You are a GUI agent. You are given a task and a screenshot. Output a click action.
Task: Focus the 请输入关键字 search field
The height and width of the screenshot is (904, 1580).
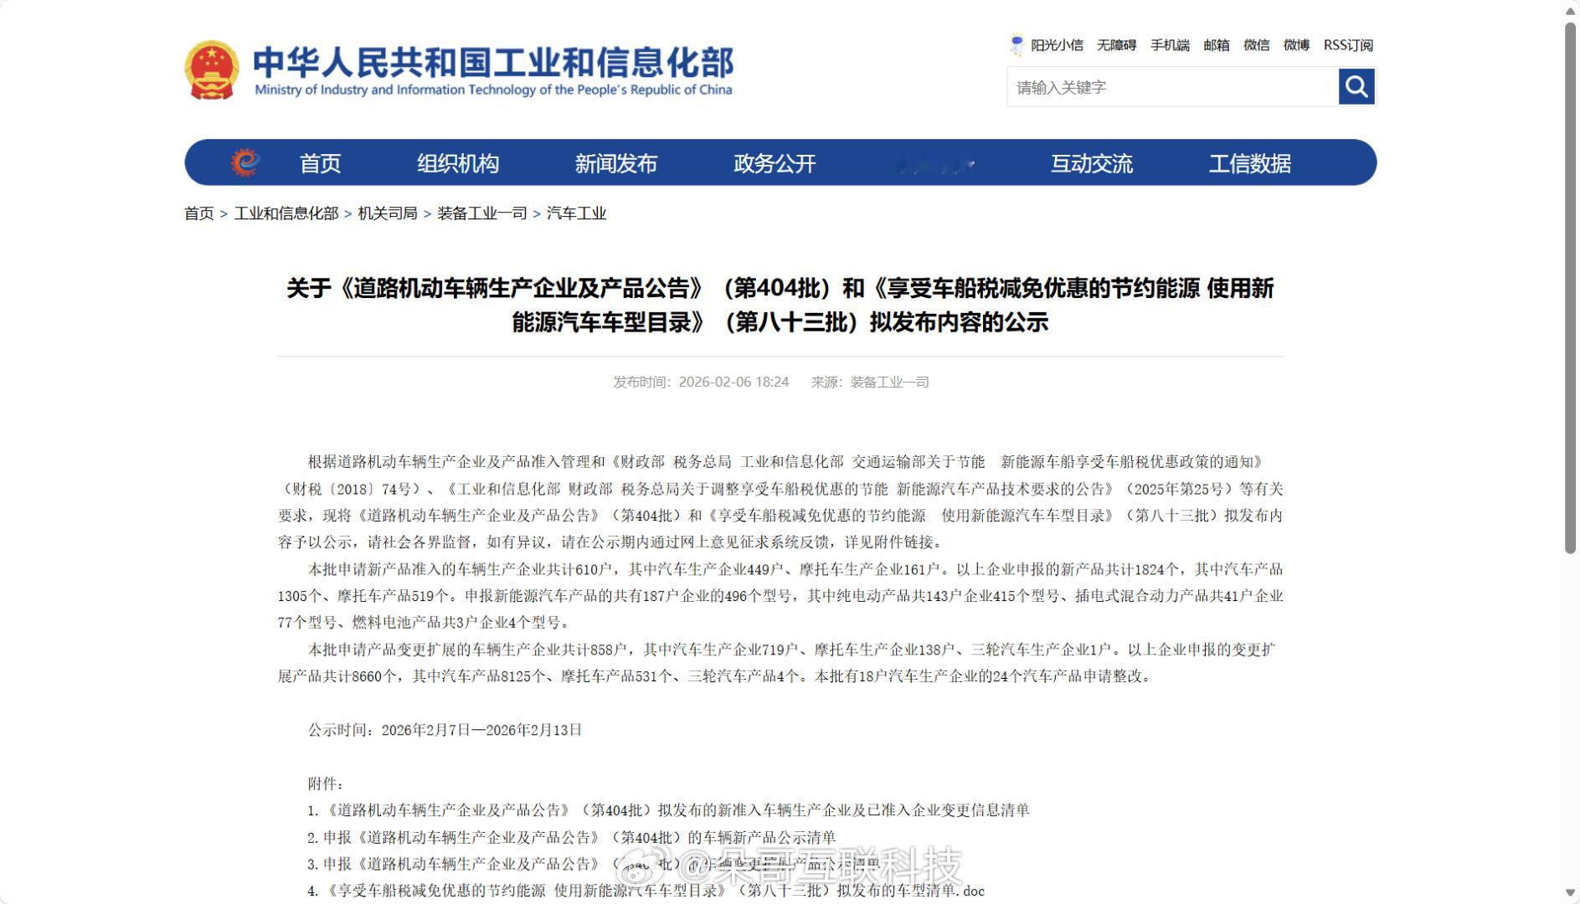coord(1173,87)
